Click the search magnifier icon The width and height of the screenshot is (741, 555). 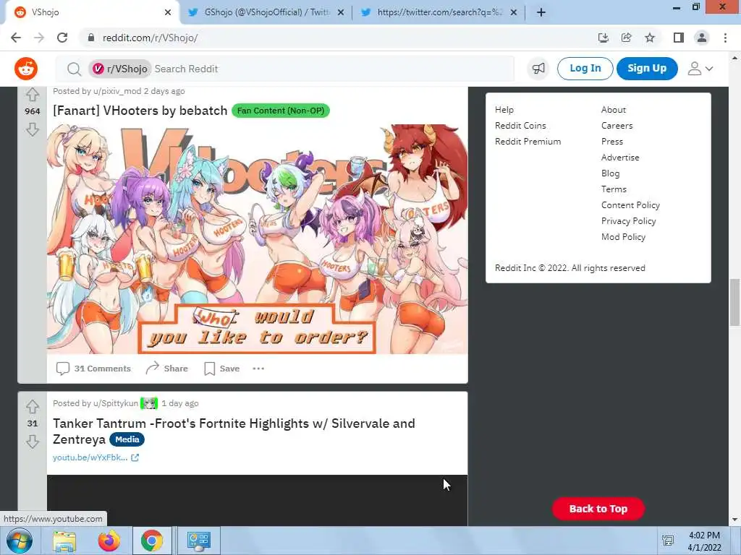pos(74,69)
